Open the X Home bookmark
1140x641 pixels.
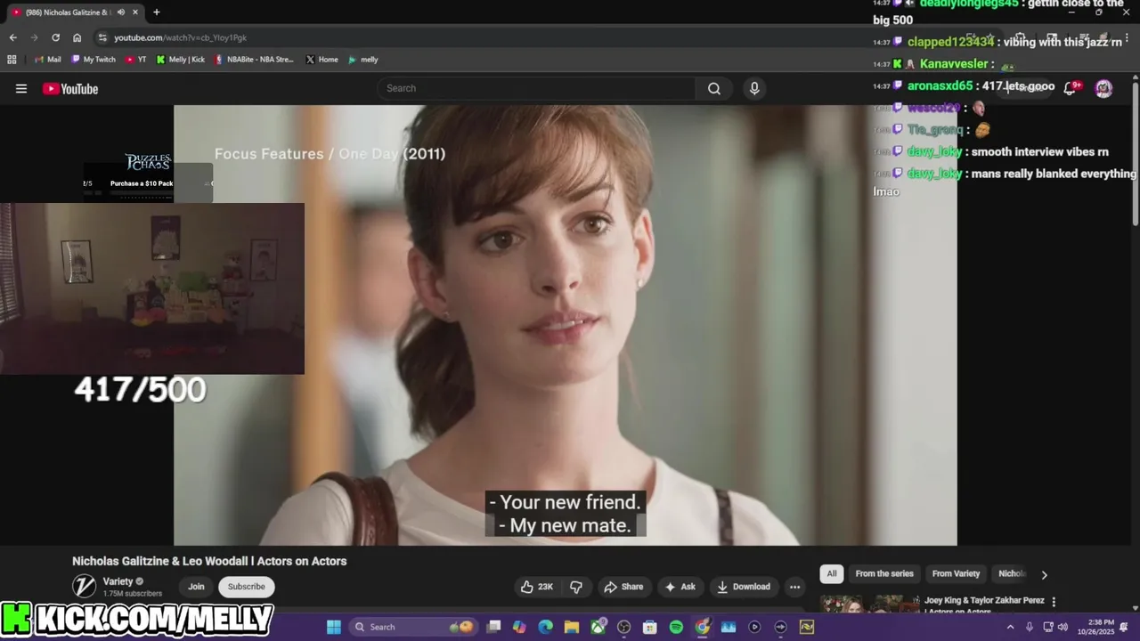point(322,60)
